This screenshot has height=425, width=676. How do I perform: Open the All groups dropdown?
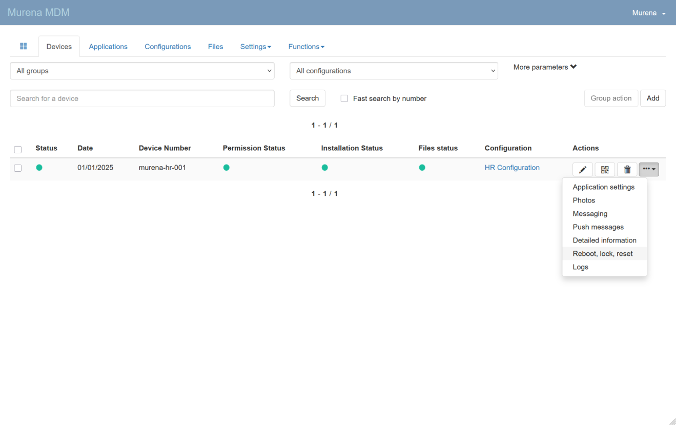142,71
